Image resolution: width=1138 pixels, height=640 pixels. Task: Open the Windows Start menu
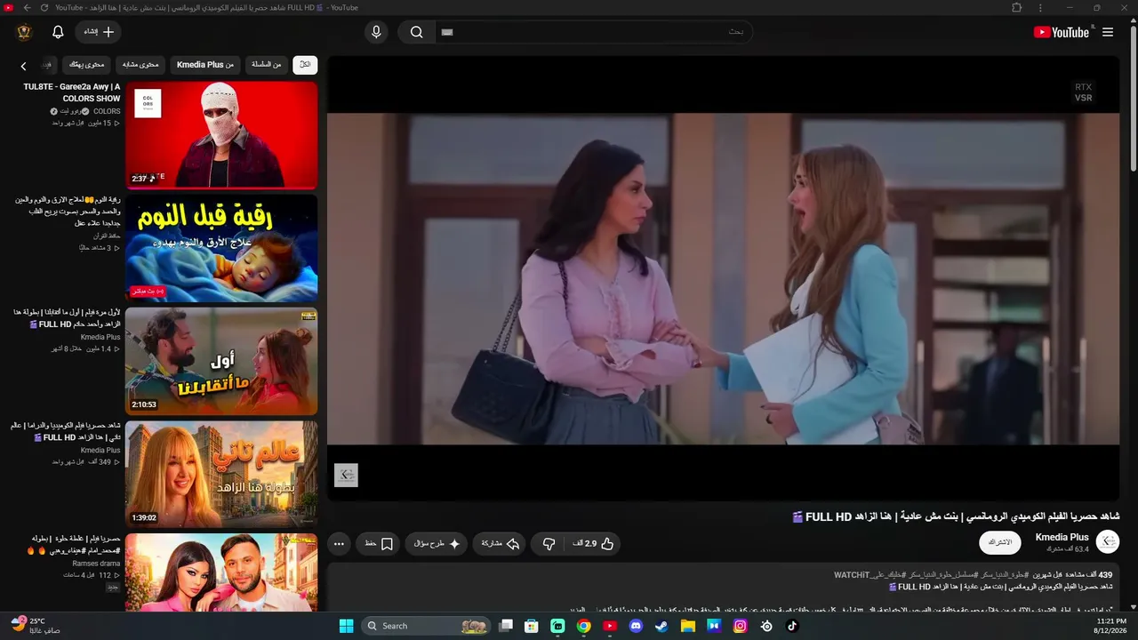(x=346, y=626)
